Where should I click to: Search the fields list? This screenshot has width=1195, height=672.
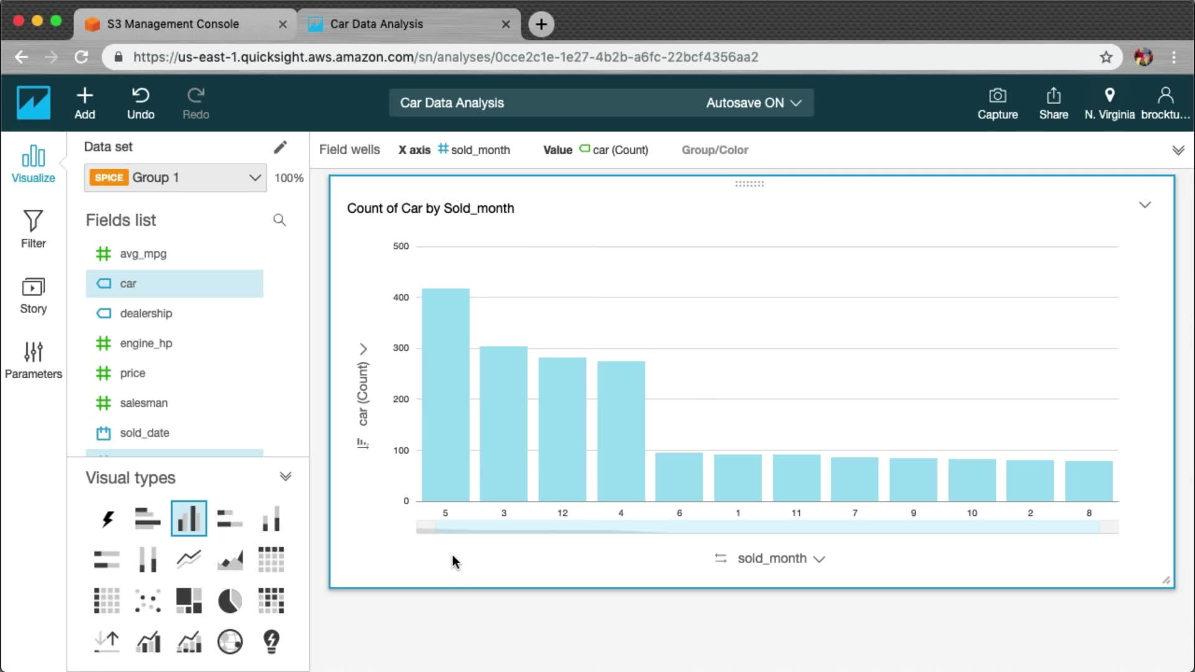279,220
